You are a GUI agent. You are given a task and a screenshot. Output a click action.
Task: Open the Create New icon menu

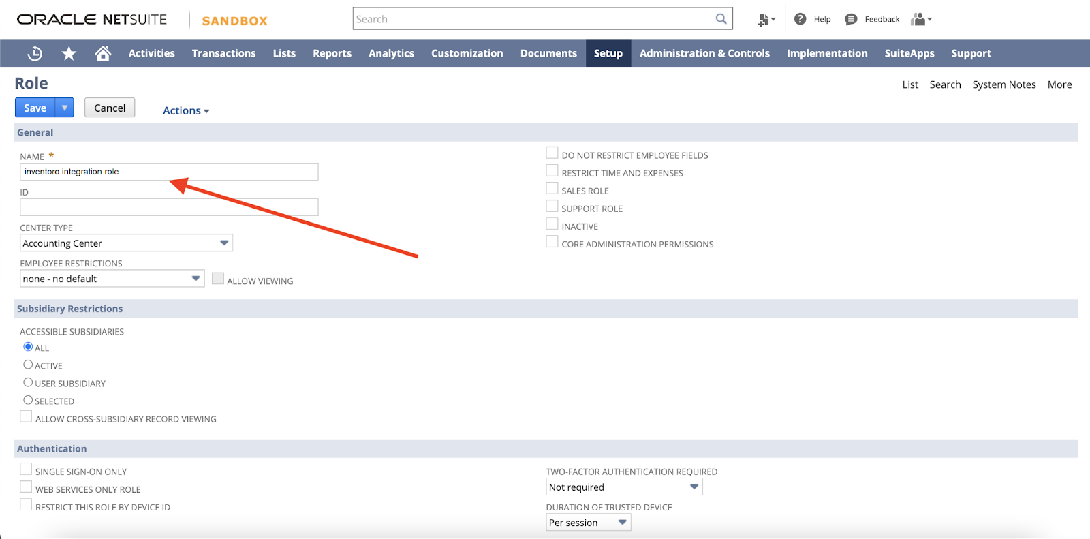tap(766, 20)
